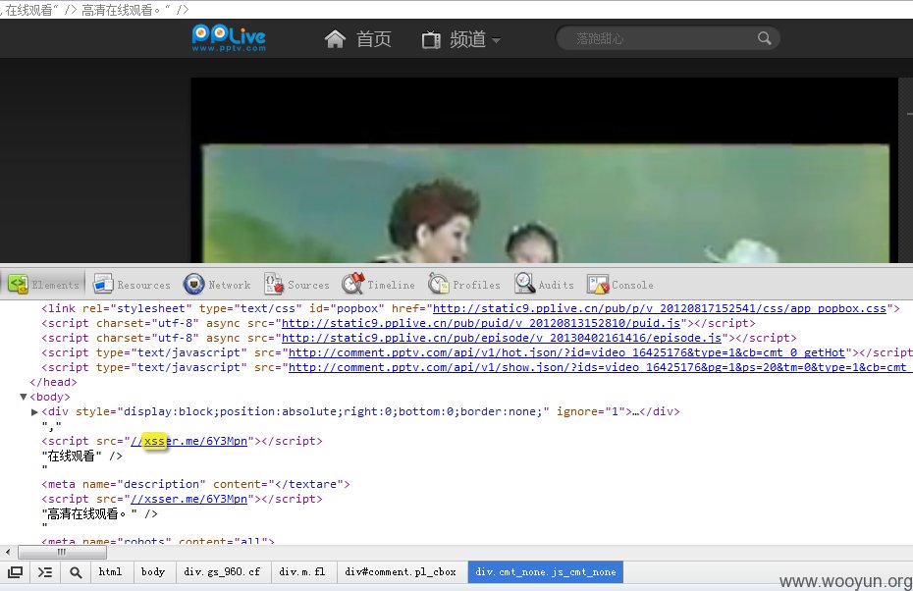Click the TV channel icon
Image resolution: width=913 pixels, height=591 pixels.
[x=431, y=40]
